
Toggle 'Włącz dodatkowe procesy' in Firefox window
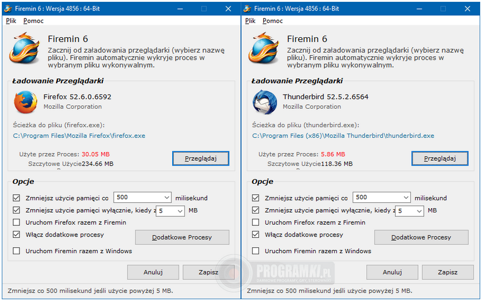tap(17, 235)
